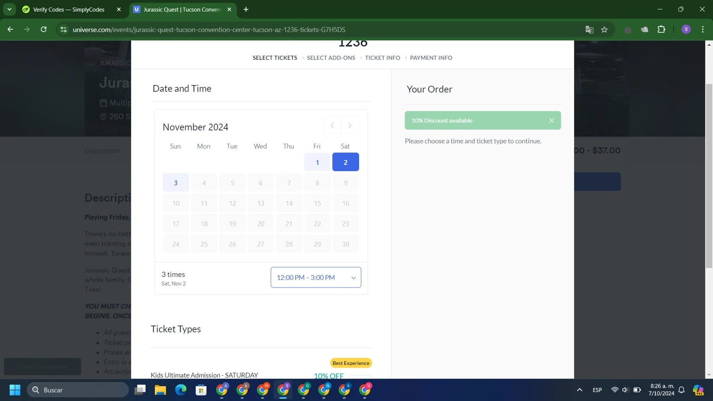The height and width of the screenshot is (401, 713).
Task: Click the browser forward arrow
Action: (27, 29)
